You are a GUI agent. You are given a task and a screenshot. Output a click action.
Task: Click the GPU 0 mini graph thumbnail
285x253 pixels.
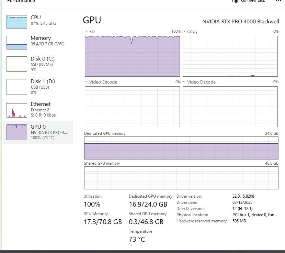[x=17, y=132]
